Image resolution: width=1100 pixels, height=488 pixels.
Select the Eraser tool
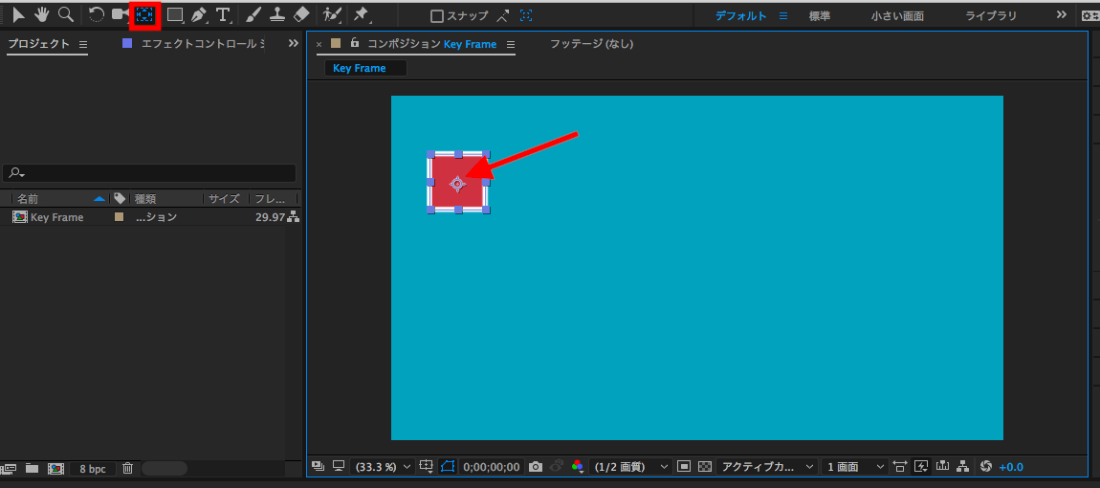300,14
